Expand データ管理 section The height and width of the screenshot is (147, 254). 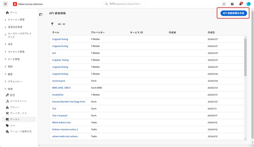click(5, 59)
